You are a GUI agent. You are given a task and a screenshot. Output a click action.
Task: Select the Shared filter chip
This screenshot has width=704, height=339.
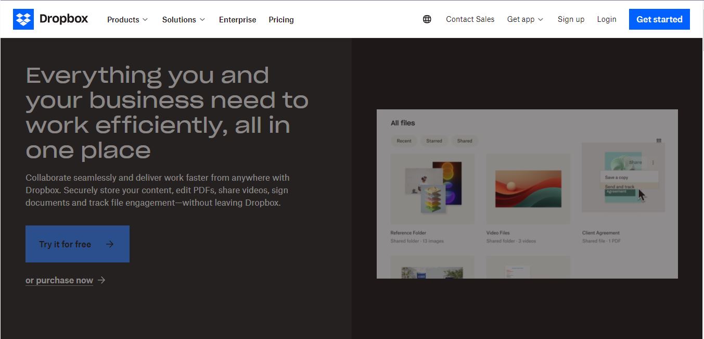[x=465, y=141]
